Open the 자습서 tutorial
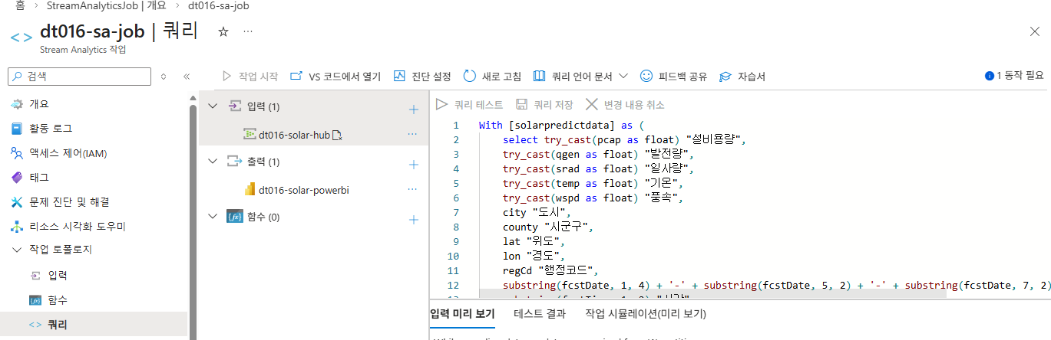This screenshot has width=1051, height=340. (742, 77)
